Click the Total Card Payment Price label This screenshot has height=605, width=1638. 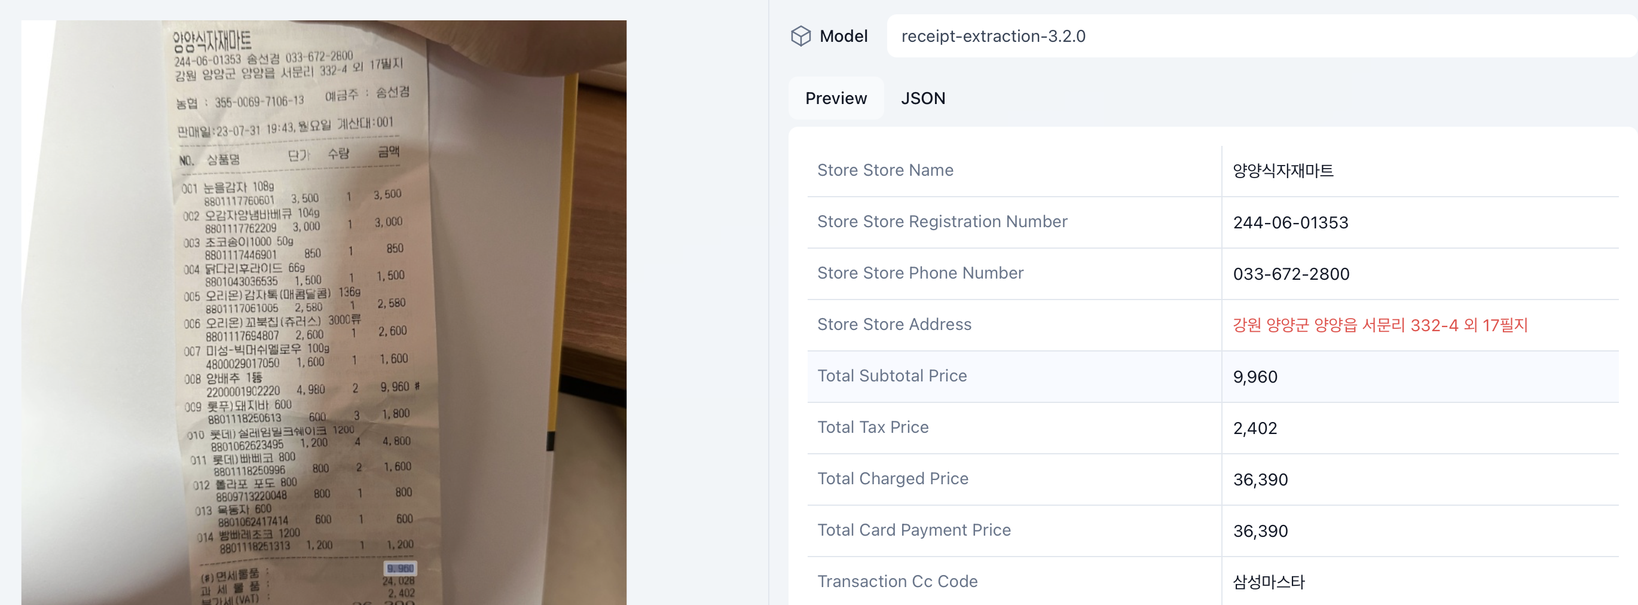point(913,530)
